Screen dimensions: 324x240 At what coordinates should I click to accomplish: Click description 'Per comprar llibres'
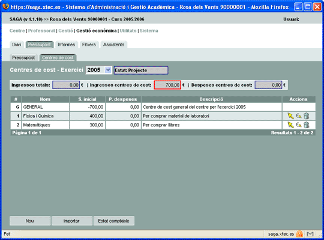pyautogui.click(x=211, y=125)
